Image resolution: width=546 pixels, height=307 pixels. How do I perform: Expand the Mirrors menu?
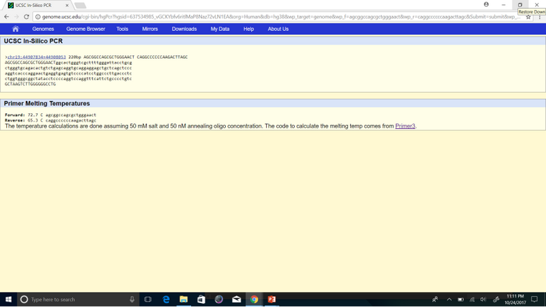click(150, 29)
